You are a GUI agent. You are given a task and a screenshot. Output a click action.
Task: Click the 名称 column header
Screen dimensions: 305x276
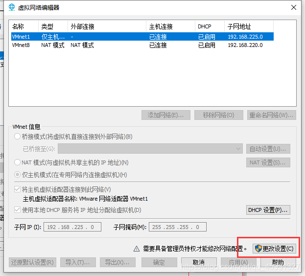tap(23, 26)
